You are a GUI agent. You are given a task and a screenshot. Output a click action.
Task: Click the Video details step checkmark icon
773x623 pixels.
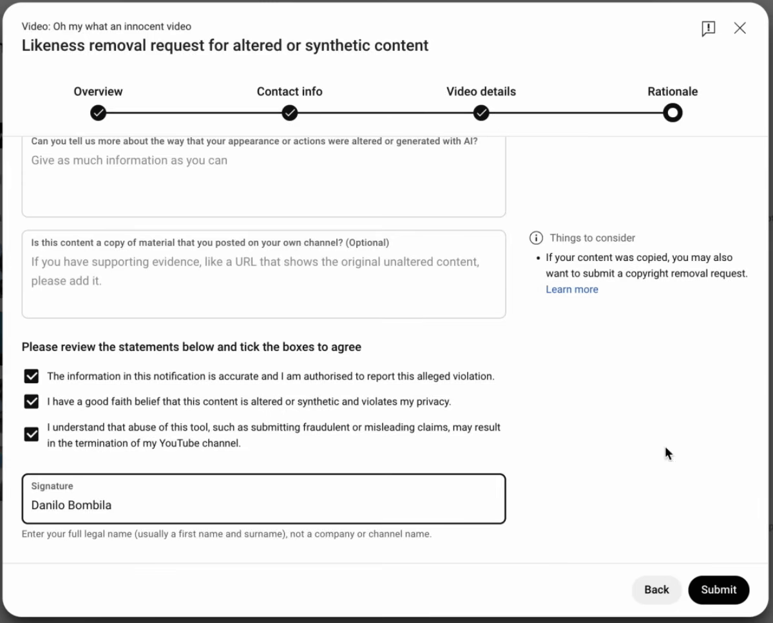coord(481,113)
